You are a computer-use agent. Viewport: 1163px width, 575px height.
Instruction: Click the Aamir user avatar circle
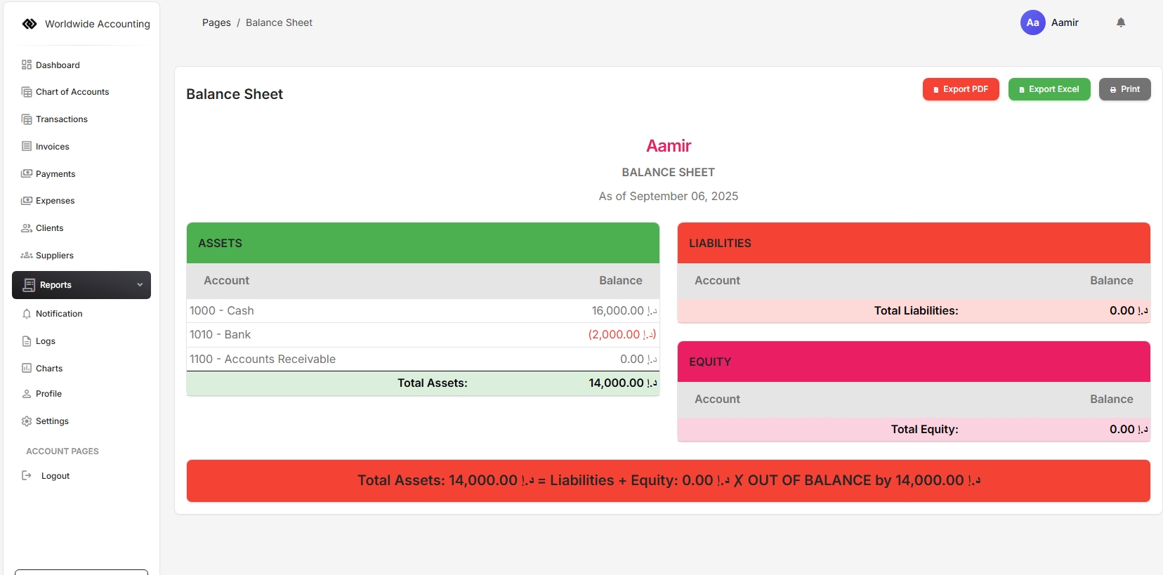pos(1032,22)
